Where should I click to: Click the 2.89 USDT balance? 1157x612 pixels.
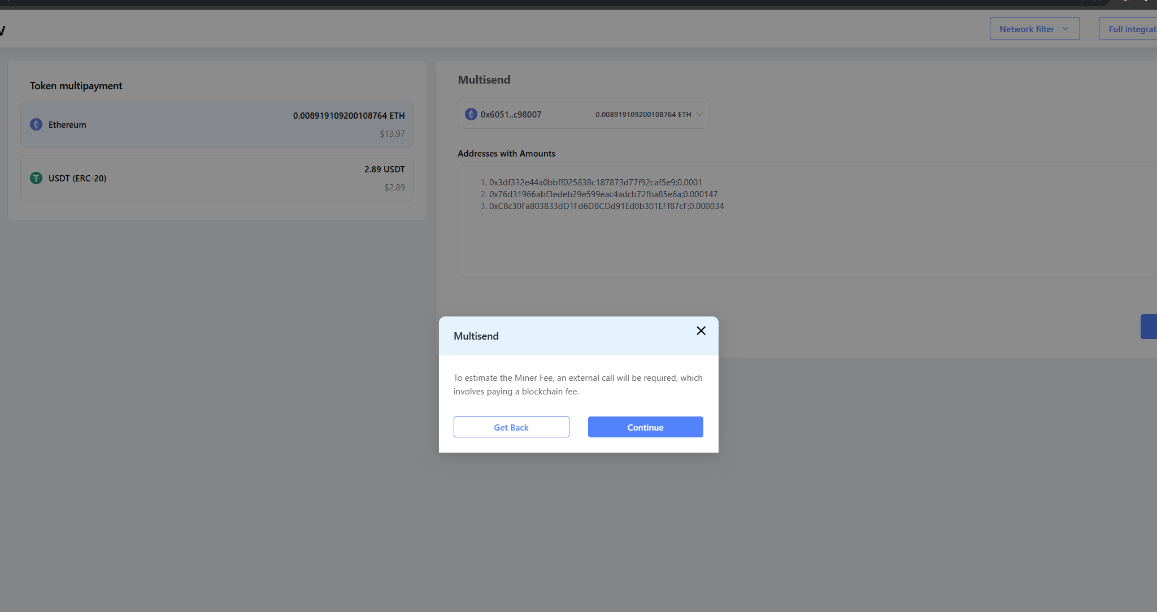click(x=385, y=169)
